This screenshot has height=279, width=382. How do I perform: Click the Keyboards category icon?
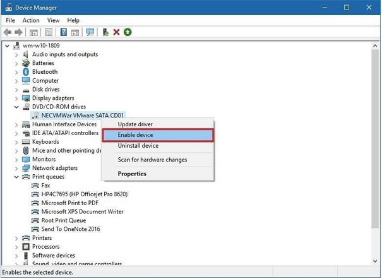tap(26, 141)
